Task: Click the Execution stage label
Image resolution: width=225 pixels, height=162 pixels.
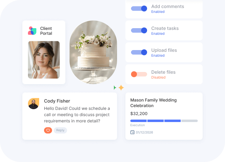Action: click(x=137, y=125)
